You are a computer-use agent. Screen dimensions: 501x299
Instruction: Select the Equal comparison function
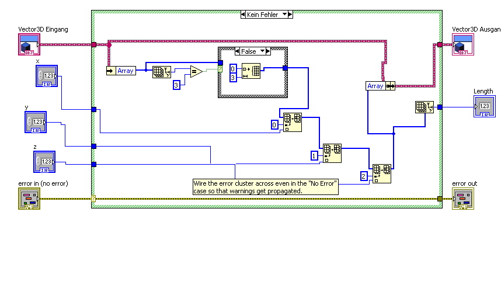click(x=197, y=72)
